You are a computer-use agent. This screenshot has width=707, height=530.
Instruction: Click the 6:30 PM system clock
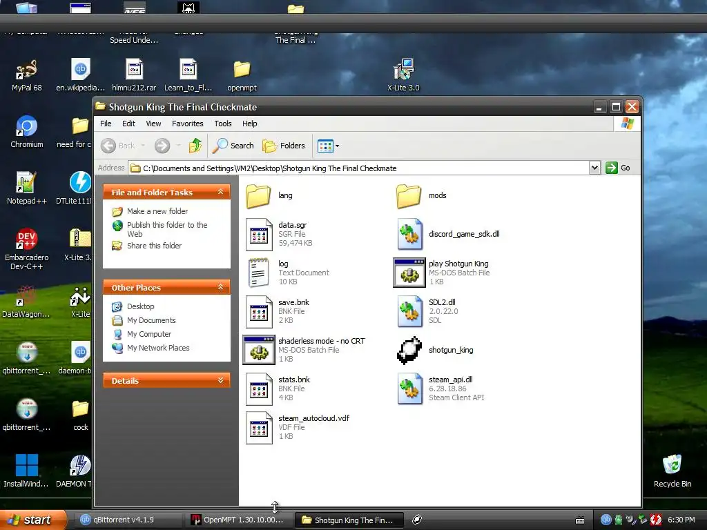tap(681, 520)
